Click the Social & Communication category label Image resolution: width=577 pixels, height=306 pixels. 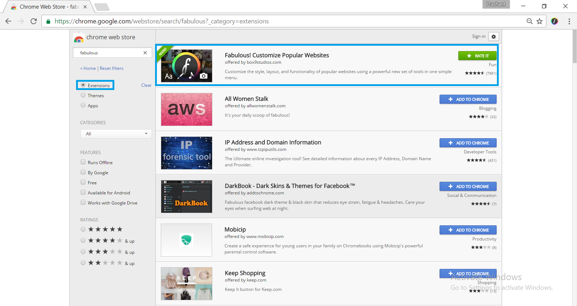coord(472,195)
